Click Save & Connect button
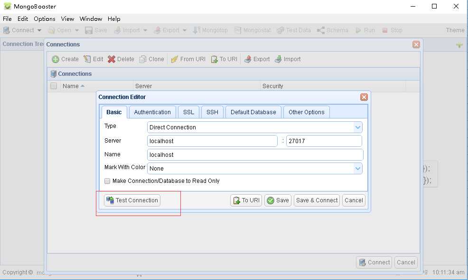The height and width of the screenshot is (280, 468). [x=317, y=200]
